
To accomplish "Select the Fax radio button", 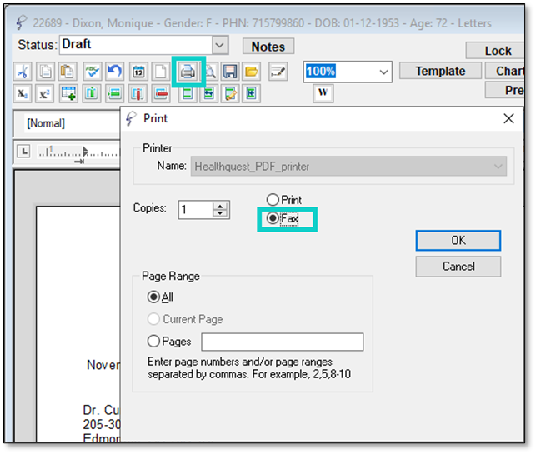I will pyautogui.click(x=272, y=218).
